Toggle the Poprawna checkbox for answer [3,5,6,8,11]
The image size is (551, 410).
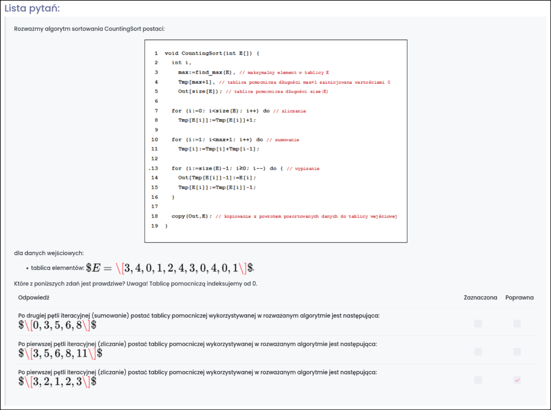pos(517,352)
